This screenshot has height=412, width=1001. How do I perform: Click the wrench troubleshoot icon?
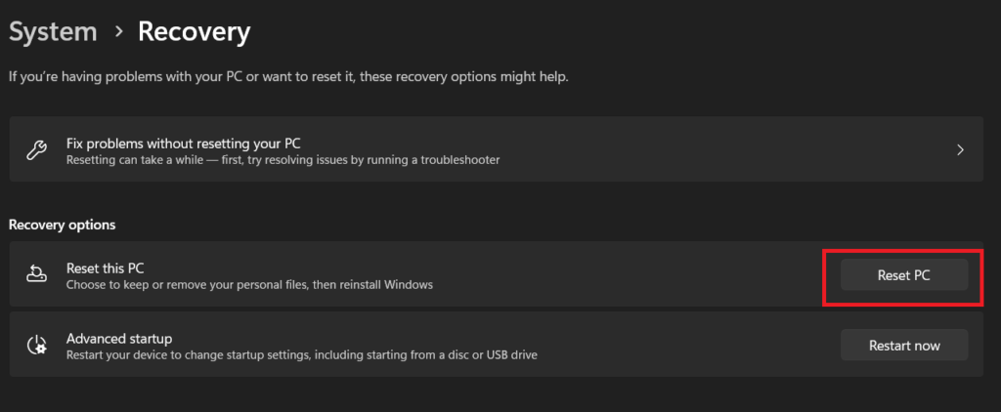point(36,150)
